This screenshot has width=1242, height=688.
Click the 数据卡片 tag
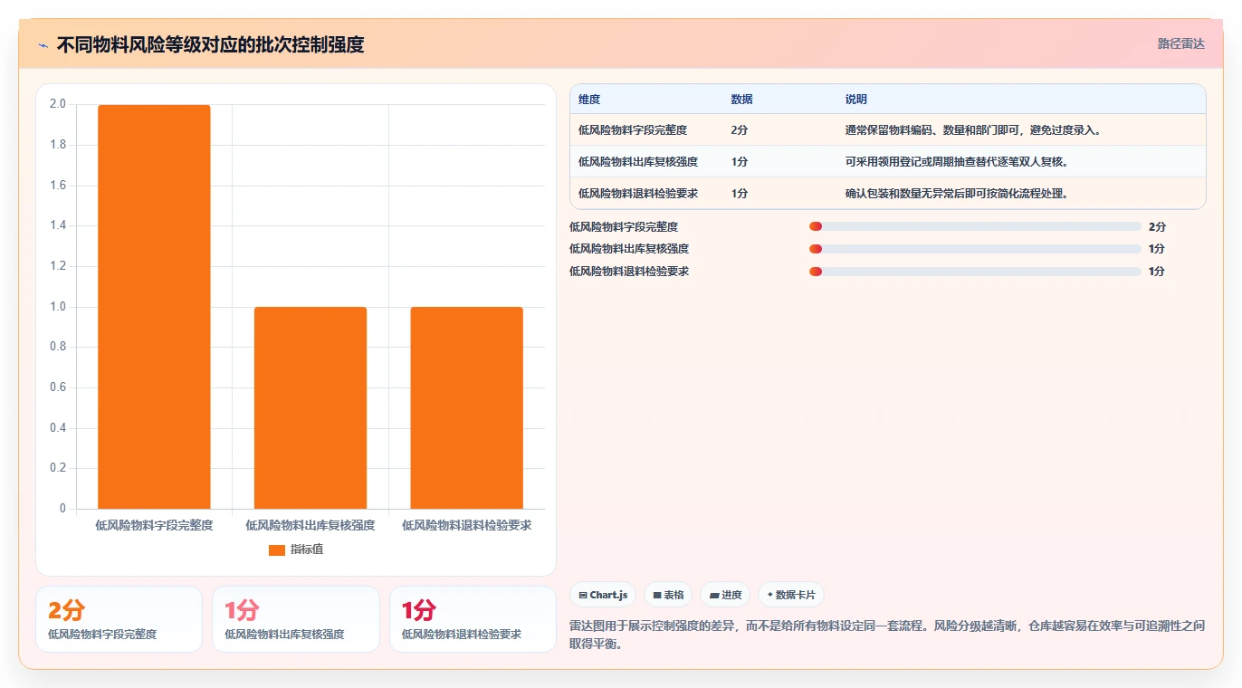(x=791, y=595)
